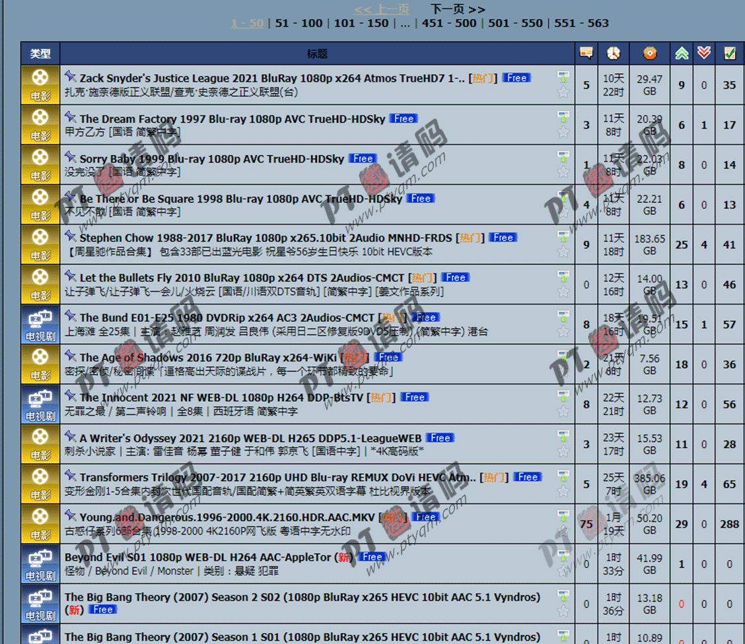Screen dimensions: 745x644
Task: Seeder count 18 on Age of Shadows row
Action: coord(682,364)
